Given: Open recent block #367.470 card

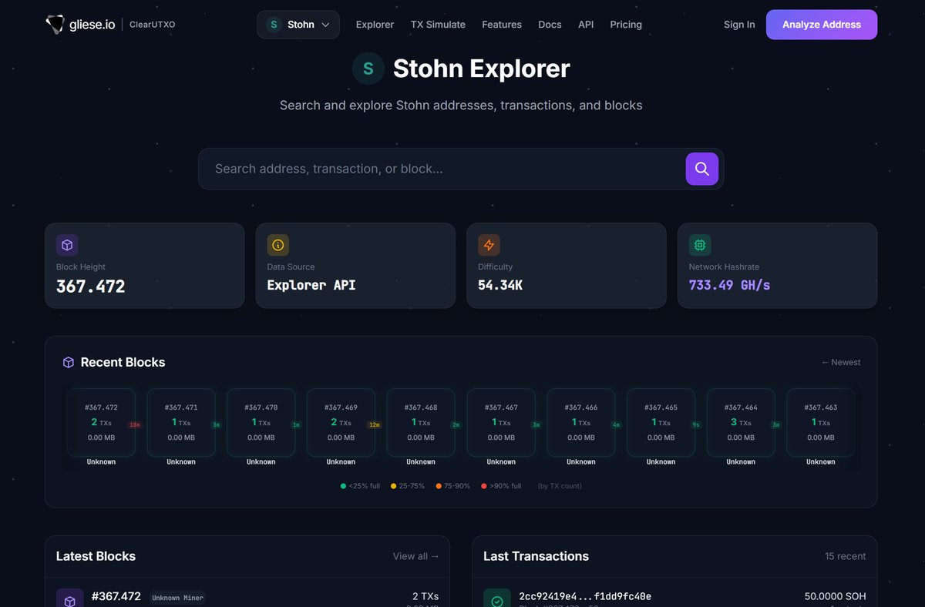Looking at the screenshot, I should tap(261, 423).
